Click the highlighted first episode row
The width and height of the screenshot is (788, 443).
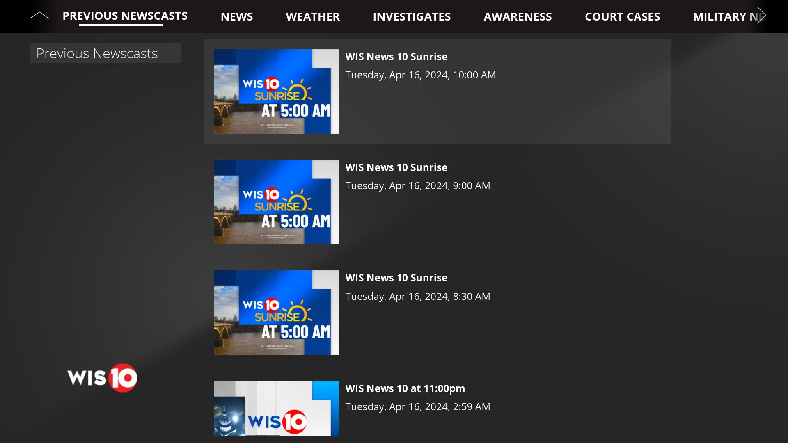pos(438,91)
